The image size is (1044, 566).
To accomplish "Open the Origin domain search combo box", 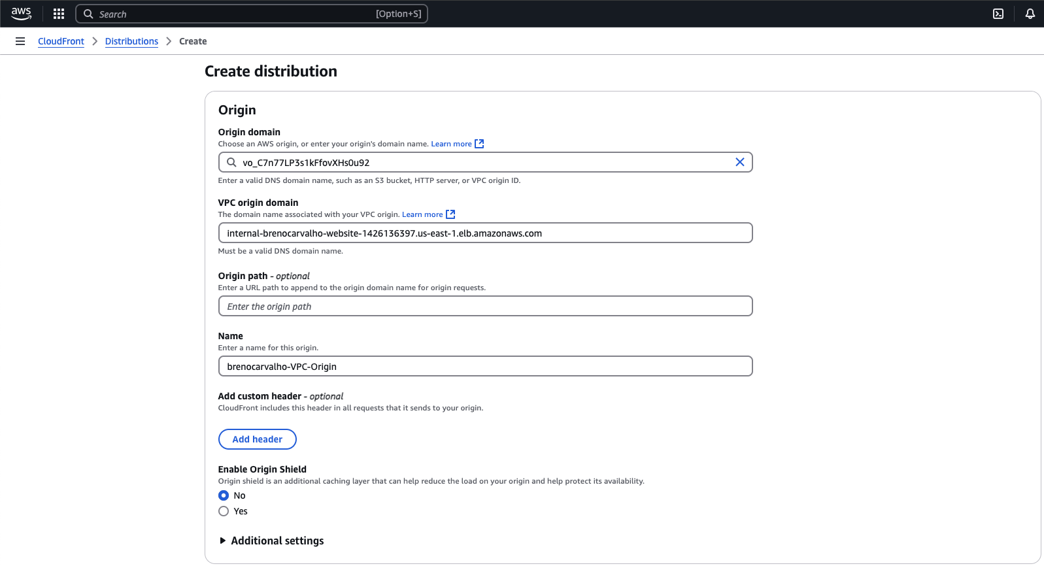I will coord(484,162).
